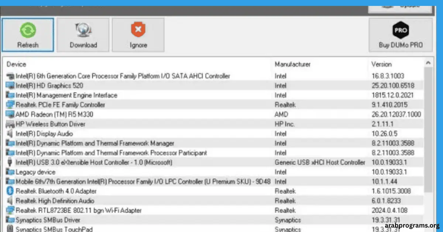The width and height of the screenshot is (443, 232).
Task: Select HP Wireless Button Driver row
Action: (213, 124)
